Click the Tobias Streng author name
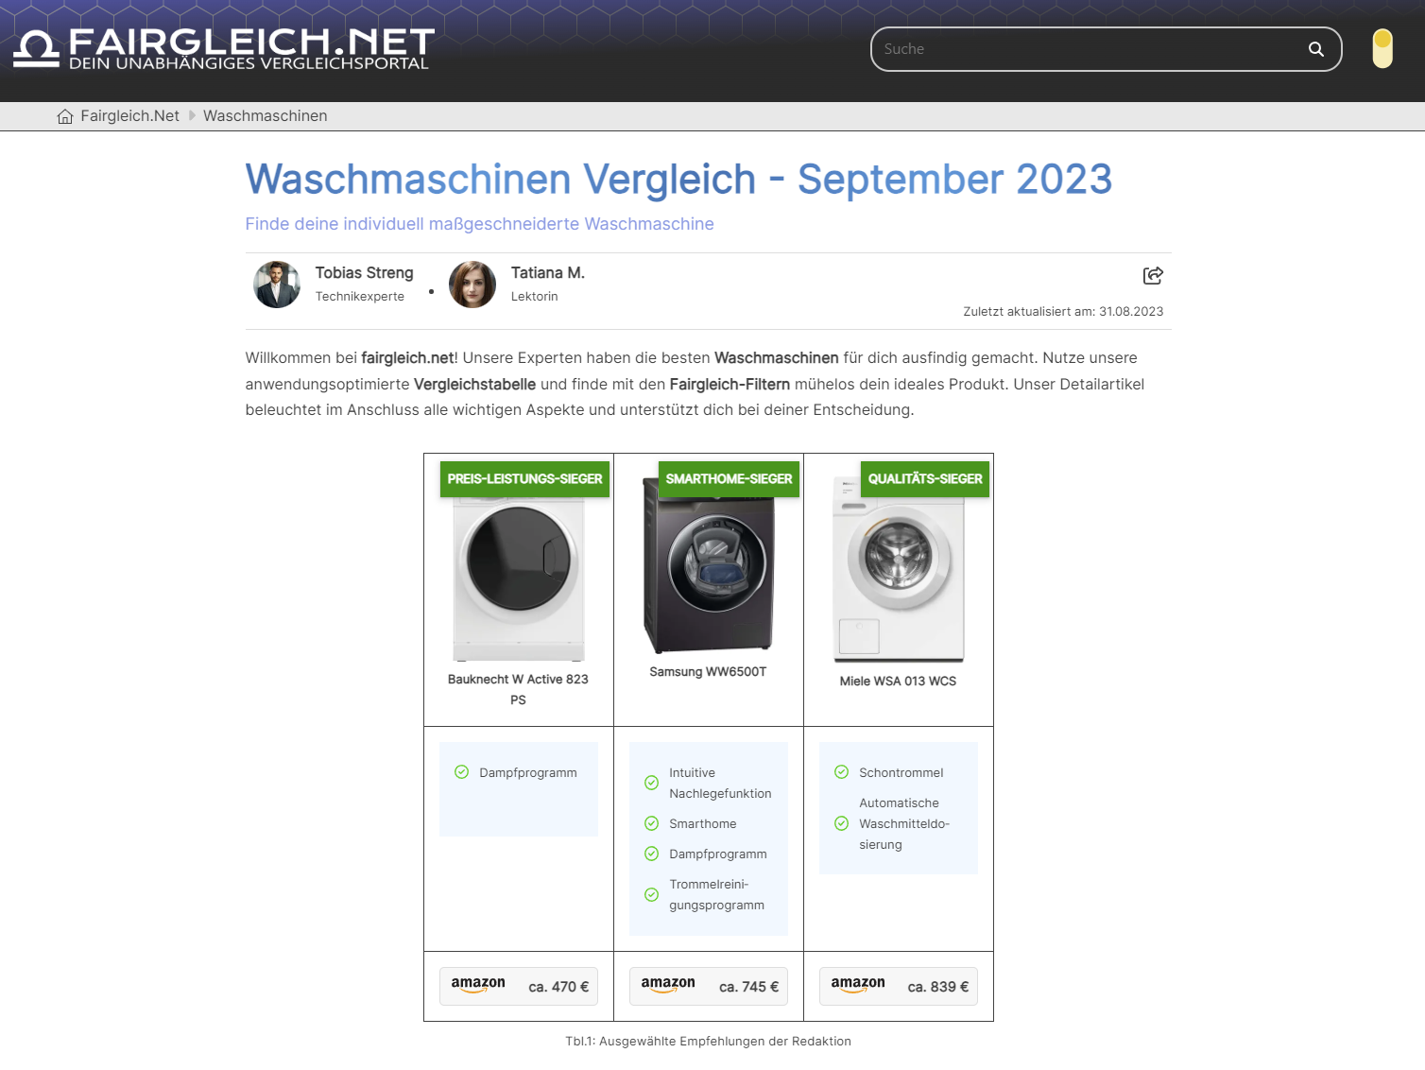The width and height of the screenshot is (1425, 1070). click(365, 273)
